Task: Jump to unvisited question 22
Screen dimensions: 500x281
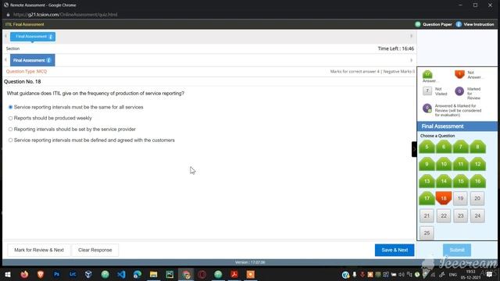Action: tap(444, 215)
